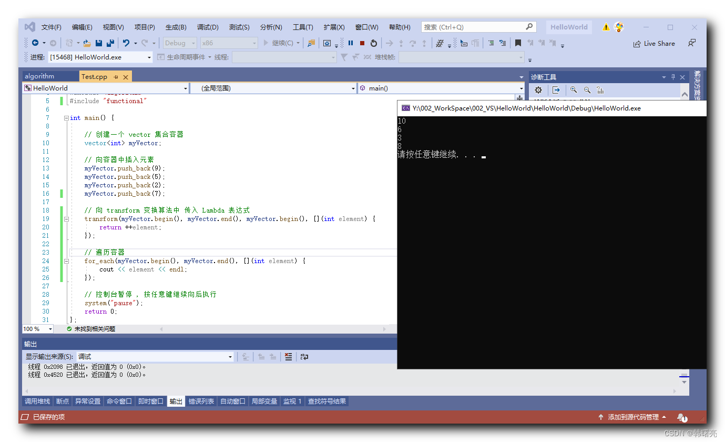
Task: Open the x86 platform dropdown
Action: coord(228,43)
